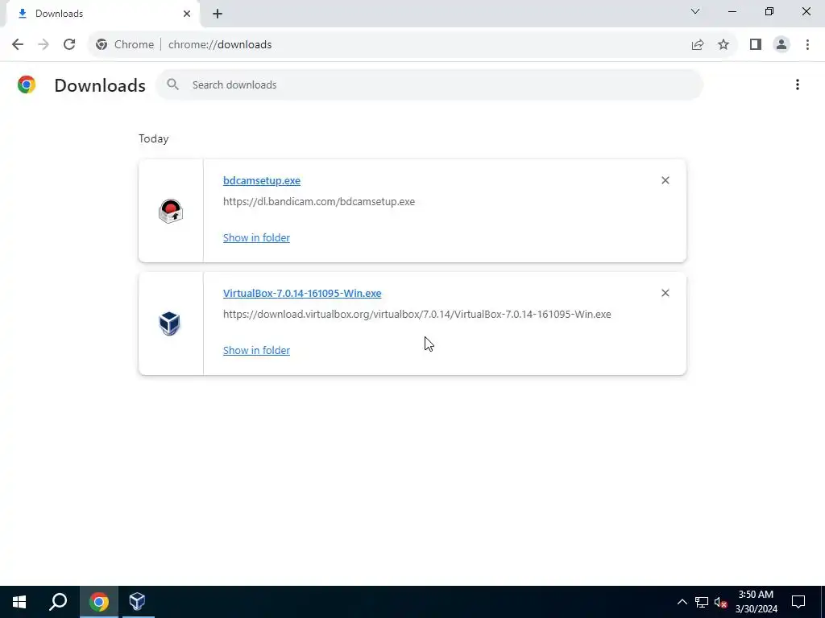
Task: Click the VirtualBox installer file icon
Action: pos(169,323)
